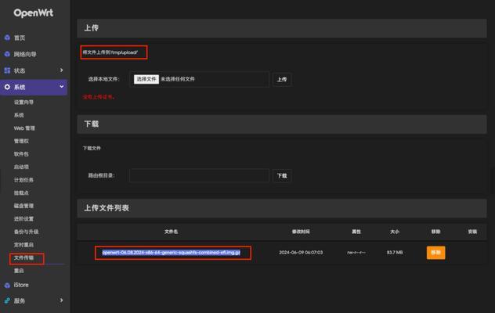495x313 pixels.
Task: Click the 系统 gear icon
Action: pos(7,87)
